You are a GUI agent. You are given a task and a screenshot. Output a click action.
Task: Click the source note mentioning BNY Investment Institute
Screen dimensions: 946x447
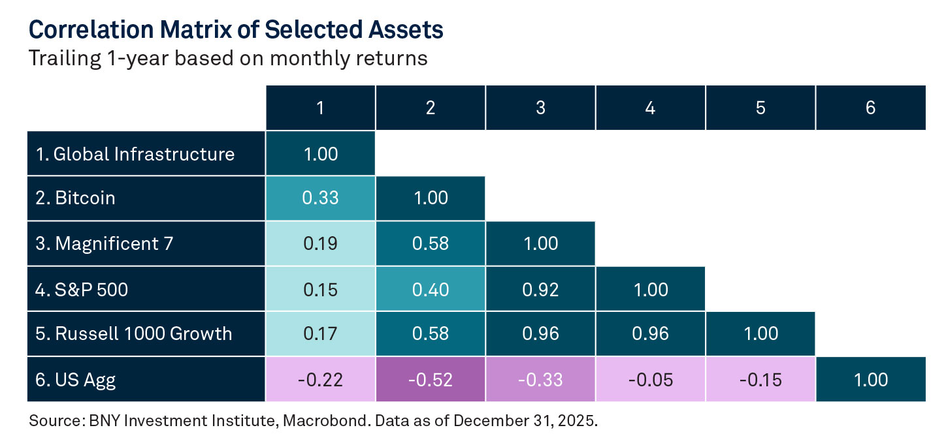[x=314, y=421]
